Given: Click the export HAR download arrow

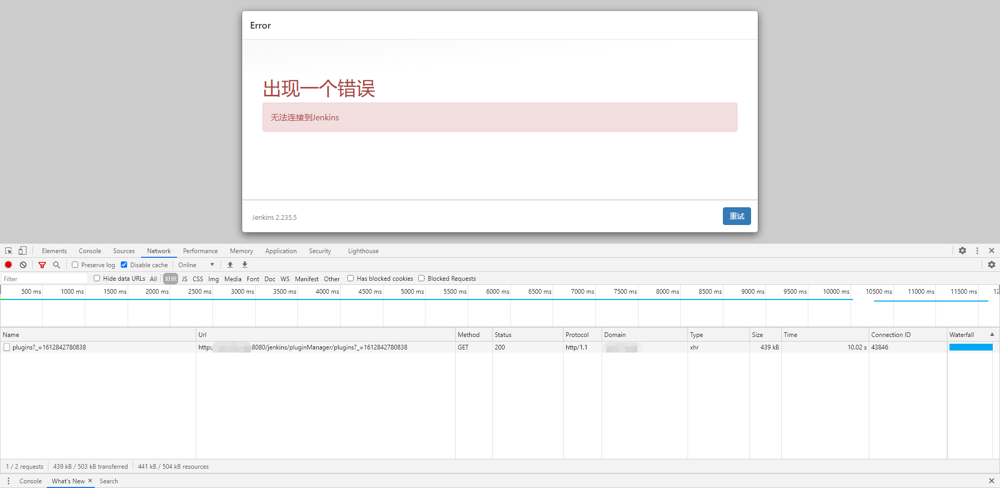Looking at the screenshot, I should 245,265.
